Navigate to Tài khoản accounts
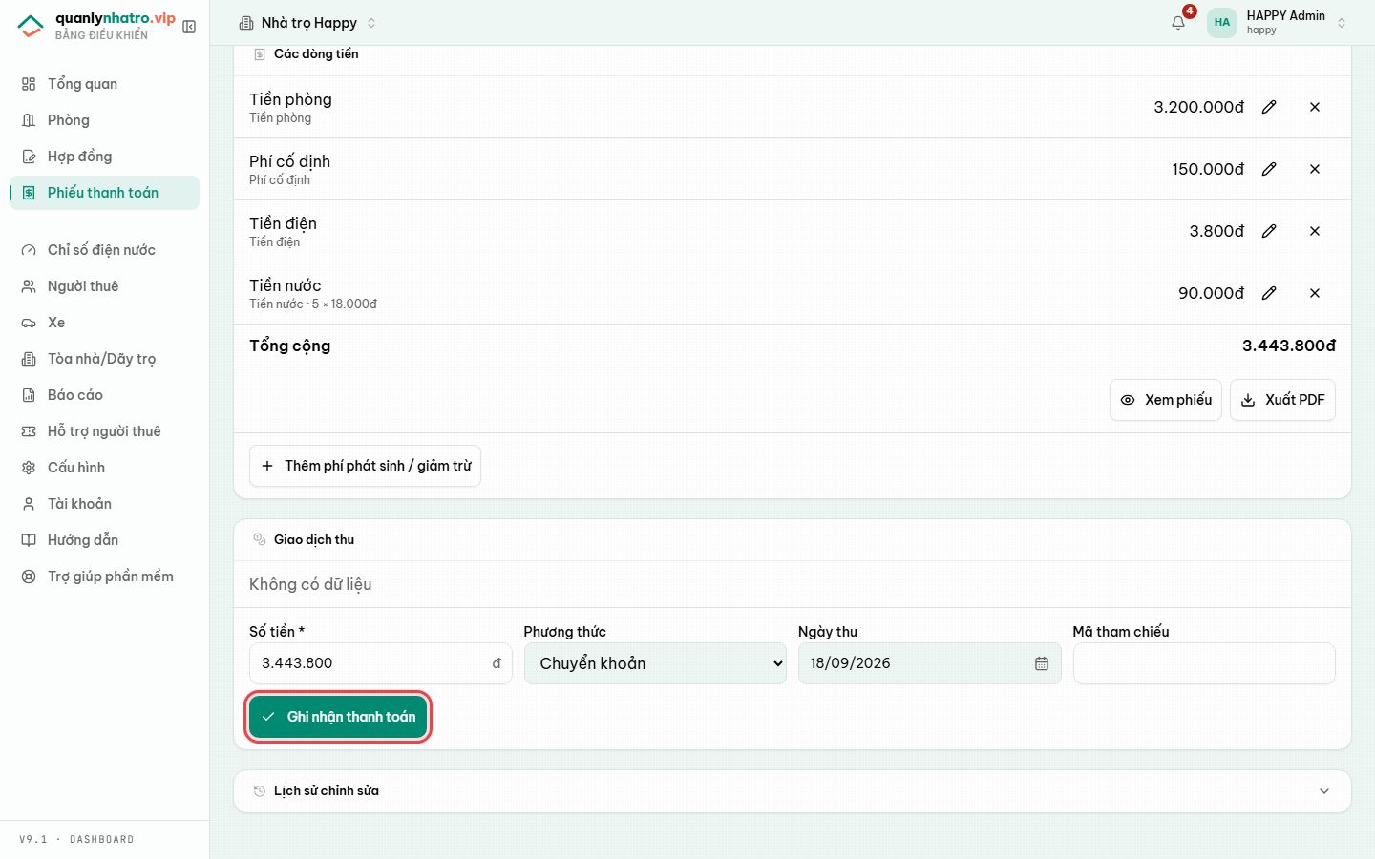This screenshot has width=1375, height=859. (105, 504)
